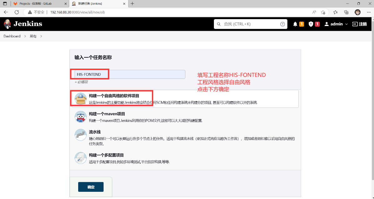Select the pipeline pipe icon
Image resolution: width=374 pixels, height=199 pixels.
pyautogui.click(x=81, y=135)
